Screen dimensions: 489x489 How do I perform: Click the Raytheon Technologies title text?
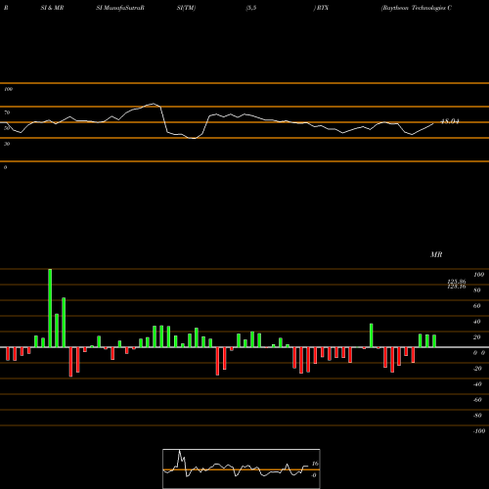(417, 8)
